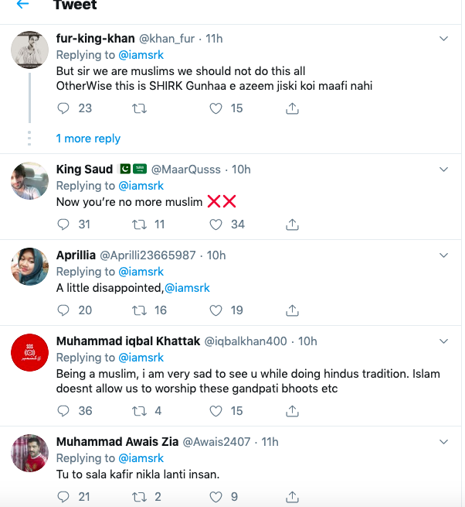This screenshot has width=465, height=507.
Task: Show the 1 more reply link
Action: [88, 139]
